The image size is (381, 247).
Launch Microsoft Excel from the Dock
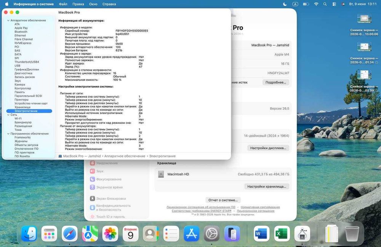pyautogui.click(x=282, y=234)
